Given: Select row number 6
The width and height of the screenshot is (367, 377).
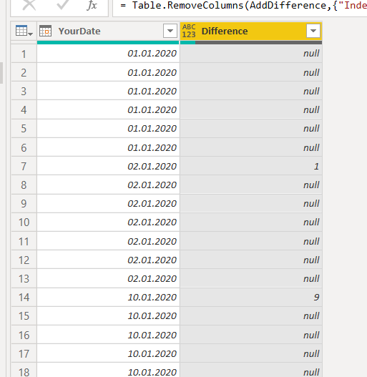Looking at the screenshot, I should 24,147.
